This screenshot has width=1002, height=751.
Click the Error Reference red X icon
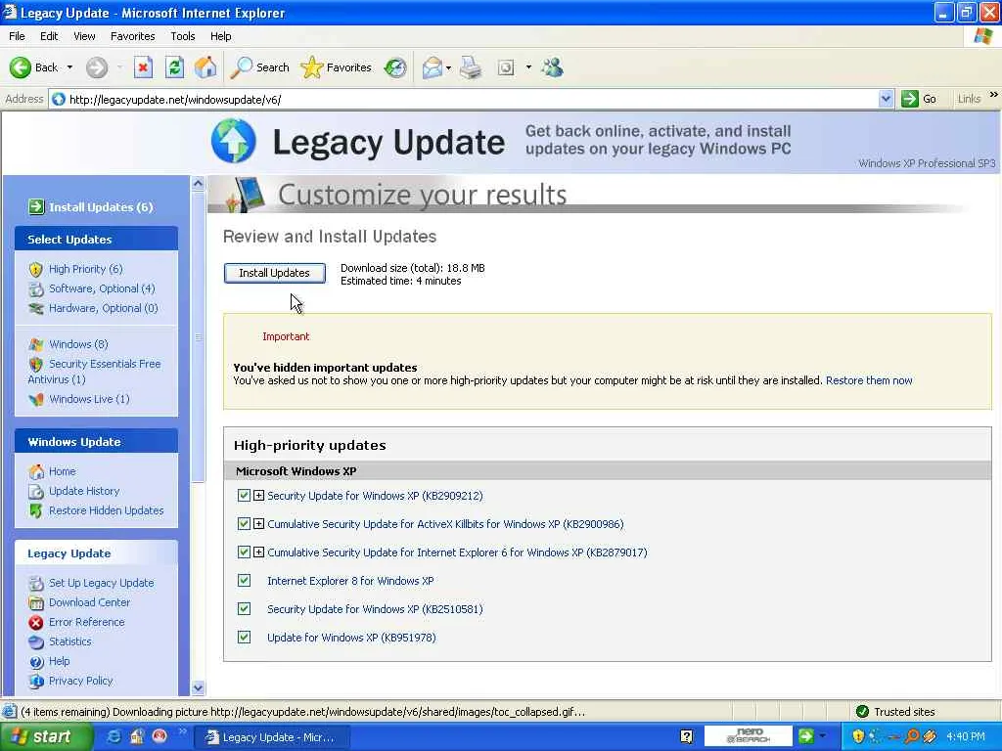[36, 622]
